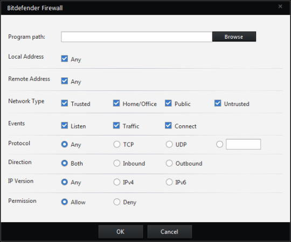Viewport: 291px width, 242px height.
Task: Disable the Listen event checkbox
Action: [x=65, y=125]
